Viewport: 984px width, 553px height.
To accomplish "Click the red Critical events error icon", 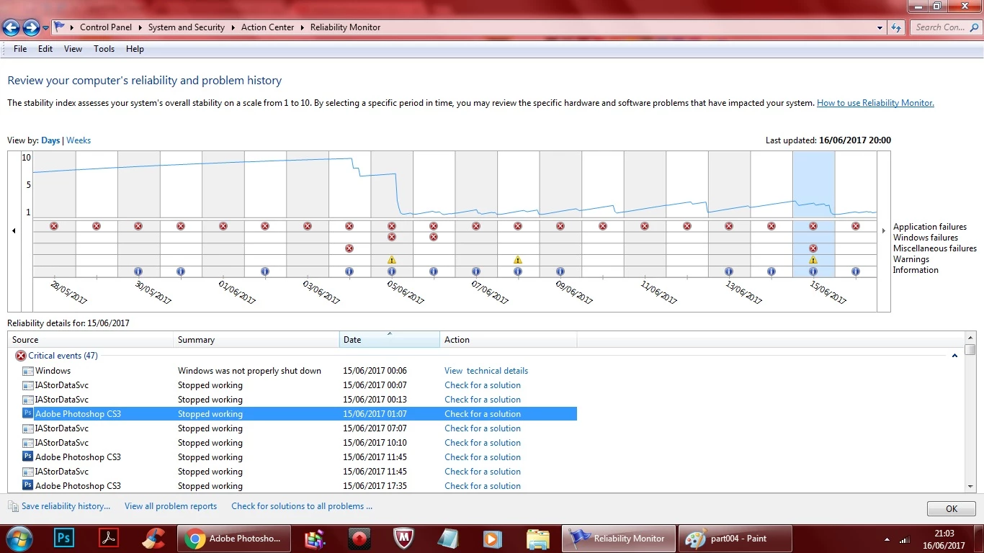I will click(21, 356).
